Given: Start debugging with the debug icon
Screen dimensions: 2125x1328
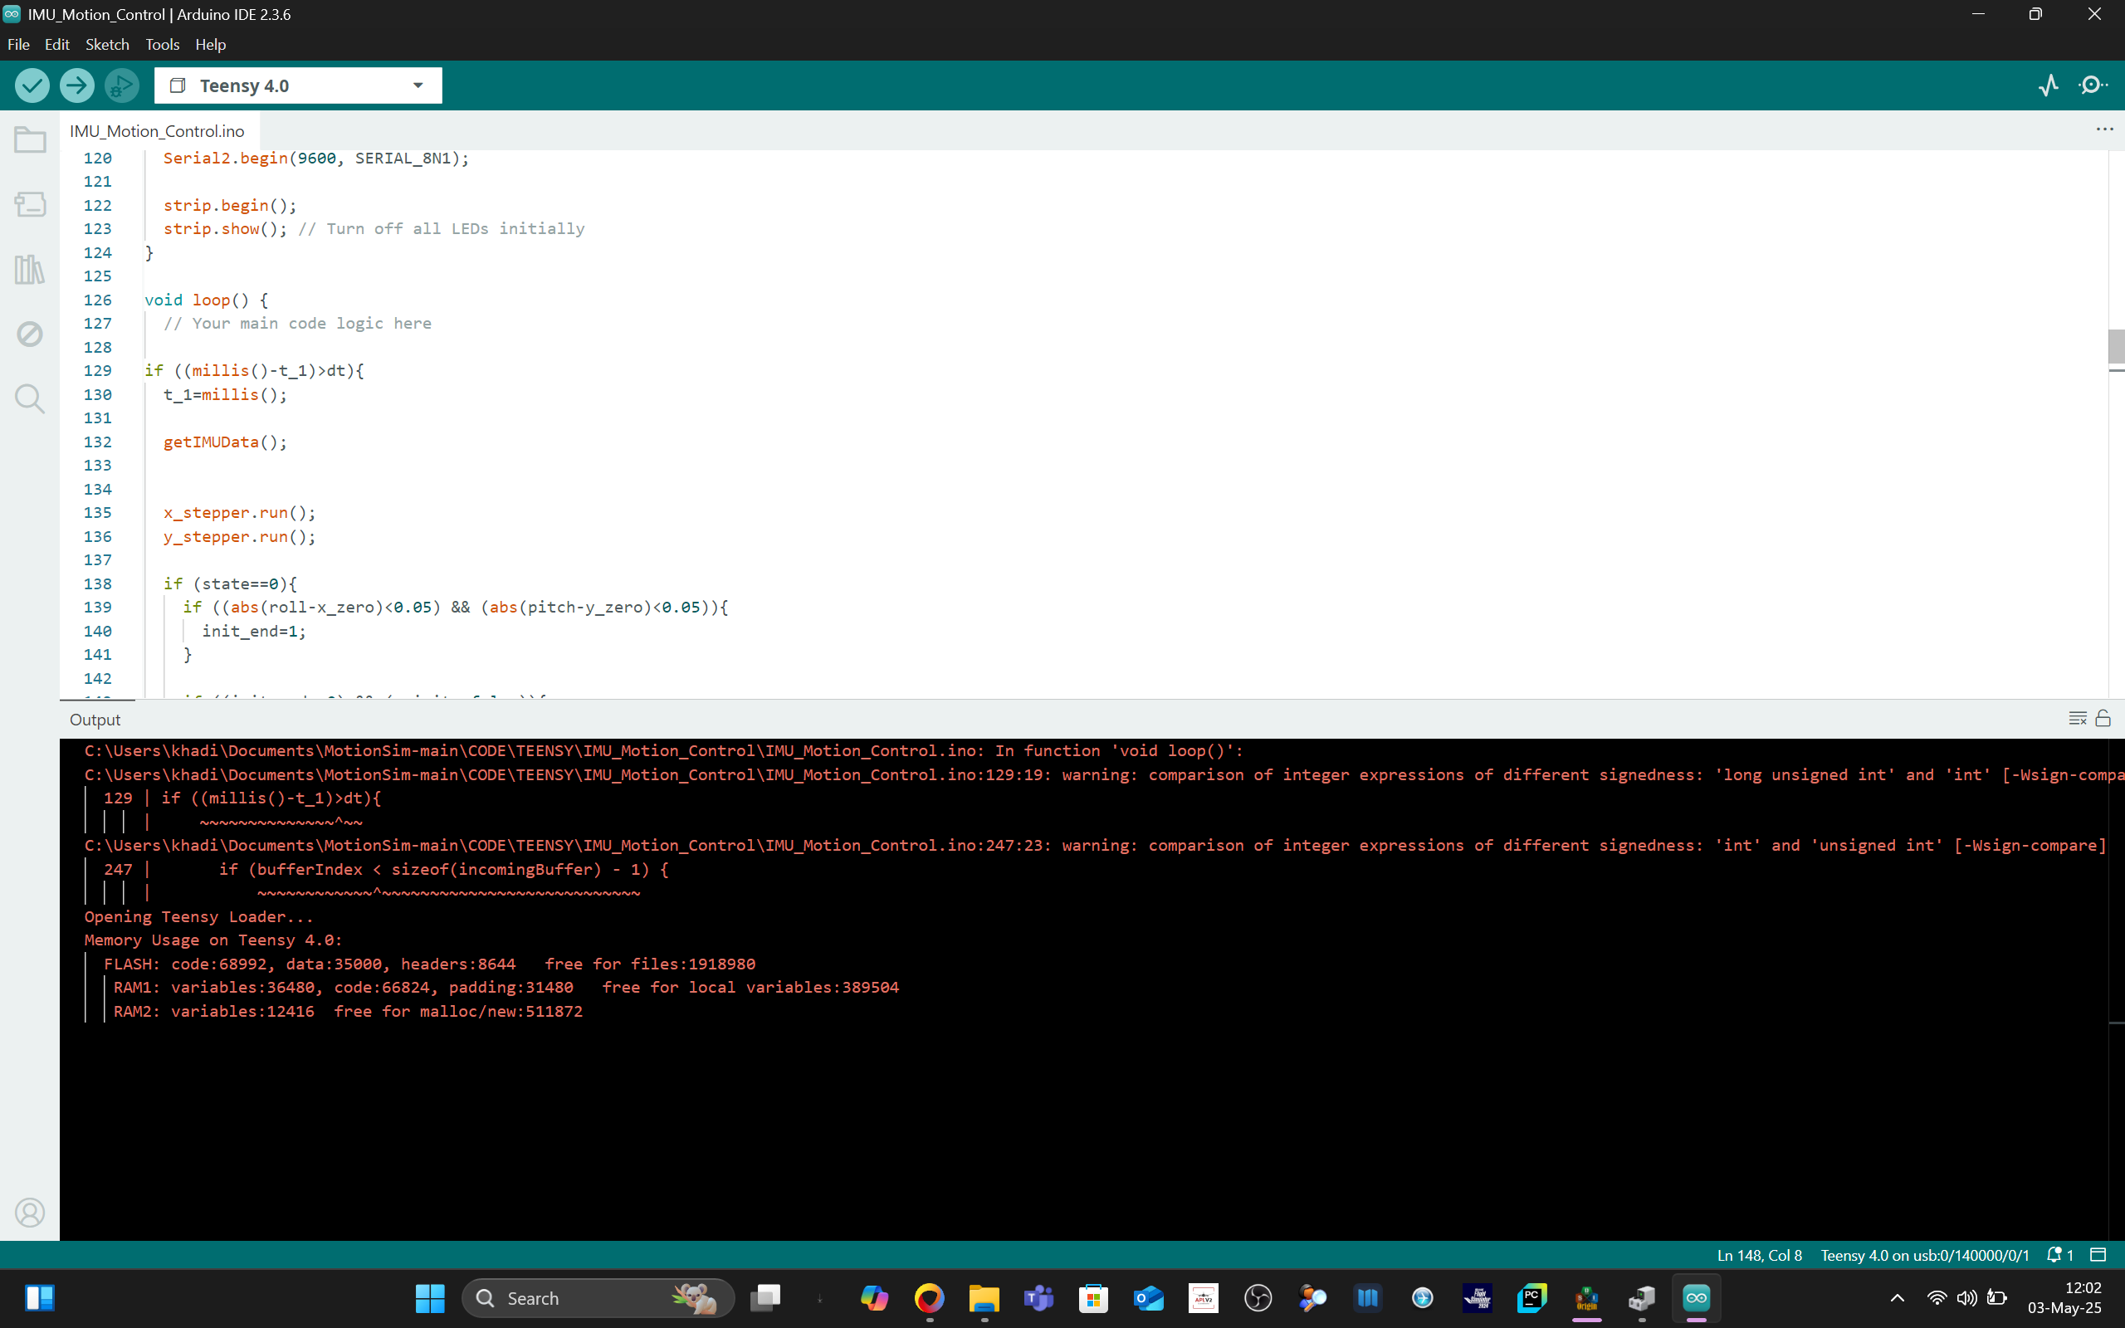Looking at the screenshot, I should tap(121, 85).
